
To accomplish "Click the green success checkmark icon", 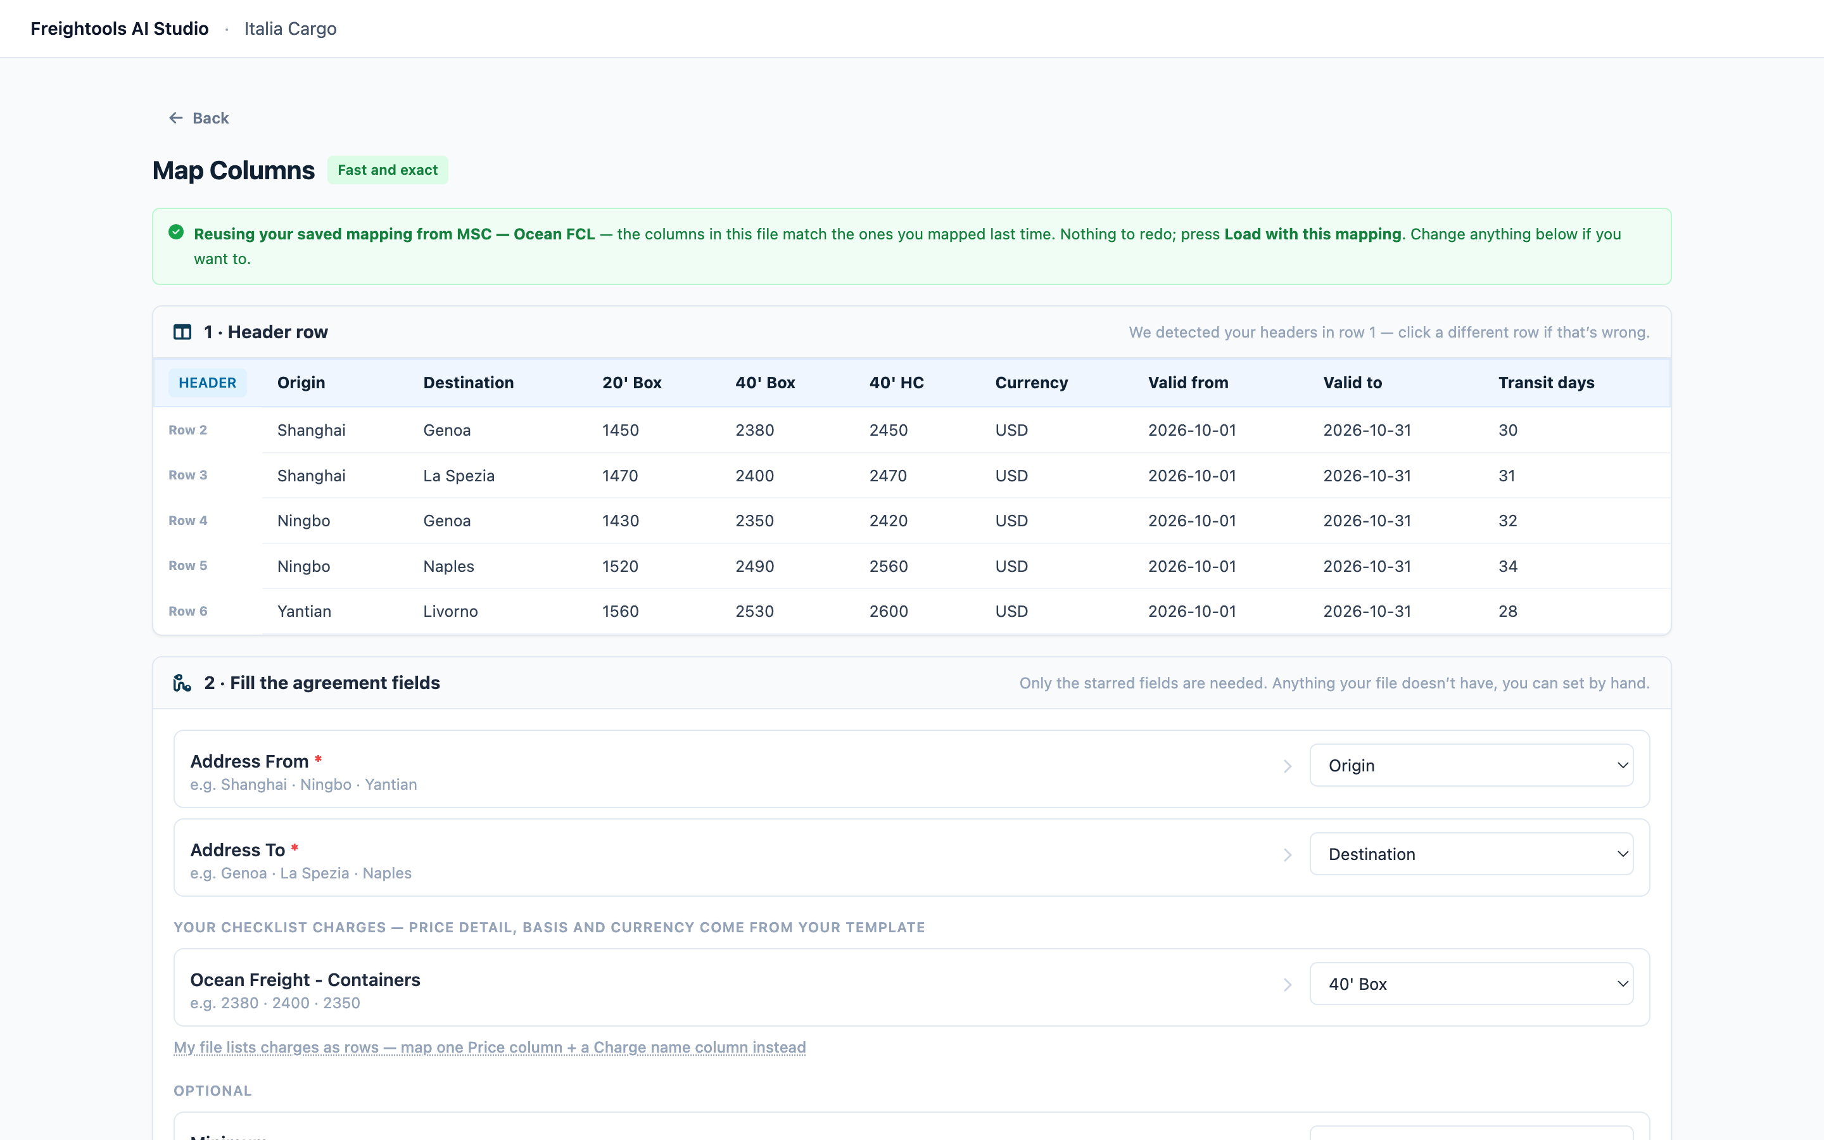I will coord(176,232).
